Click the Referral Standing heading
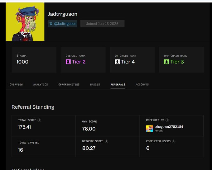212x170 pixels. click(33, 107)
